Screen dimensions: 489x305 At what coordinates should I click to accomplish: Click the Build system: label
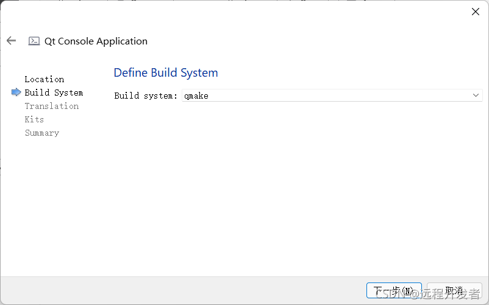click(x=145, y=96)
